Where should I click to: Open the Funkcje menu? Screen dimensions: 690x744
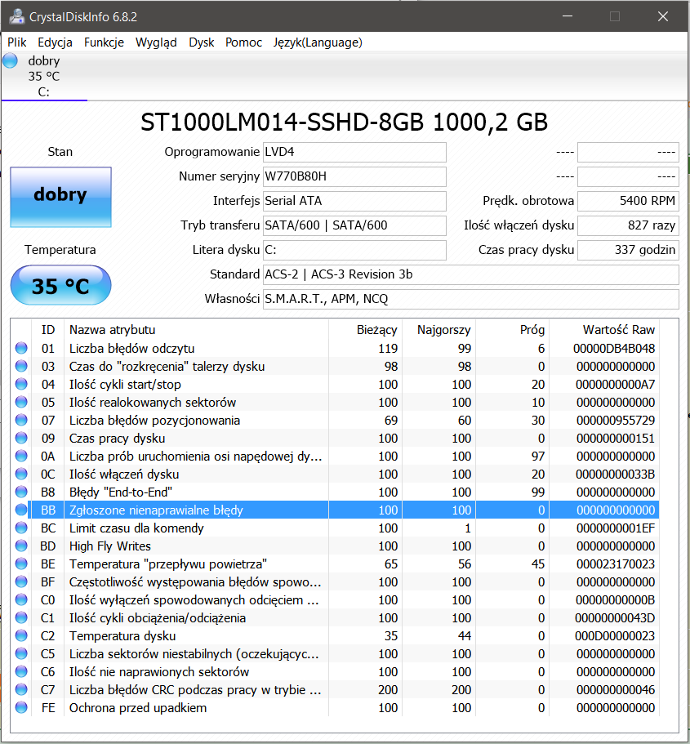click(104, 42)
